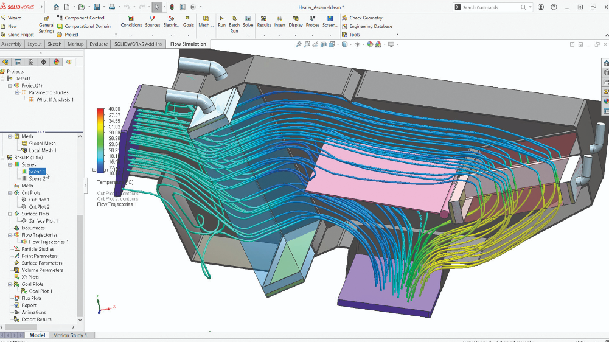The height and width of the screenshot is (342, 609).
Task: Open the DisplayManager colored sphere tab
Action: tap(57, 62)
